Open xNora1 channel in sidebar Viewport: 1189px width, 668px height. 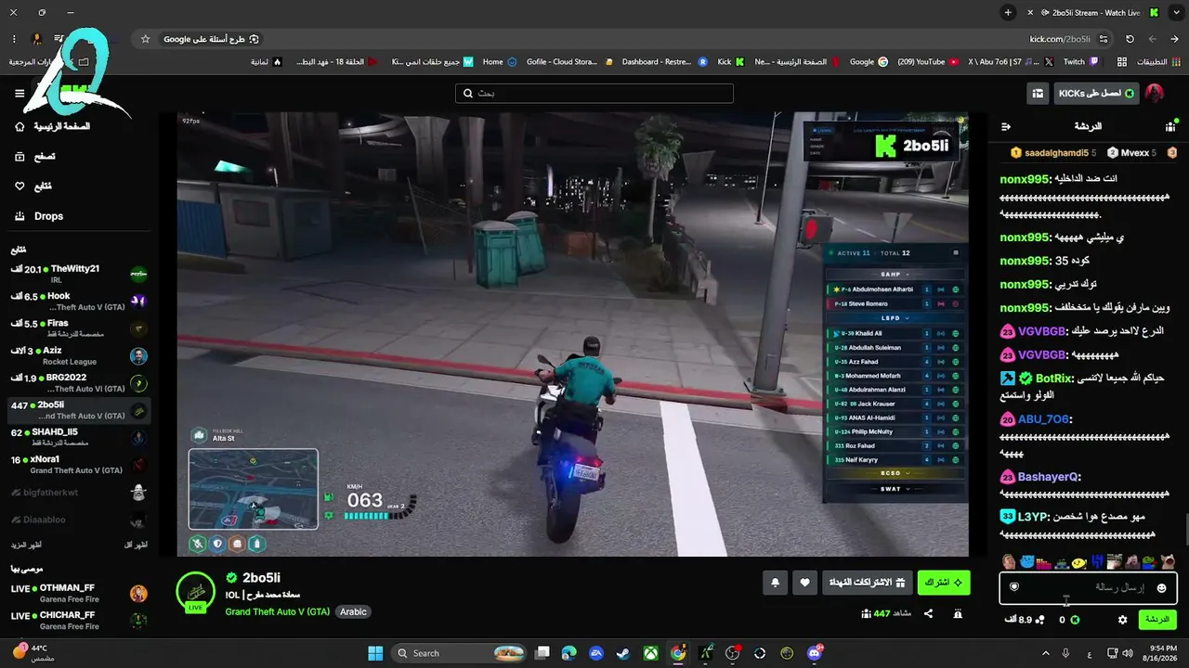pyautogui.click(x=79, y=465)
